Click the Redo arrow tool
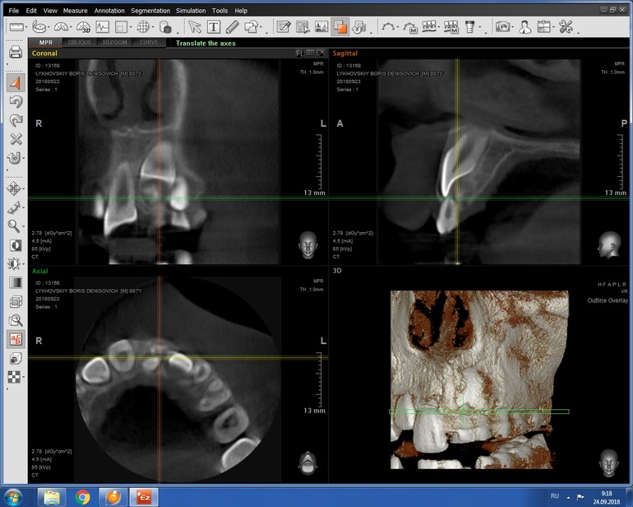633x507 pixels. click(x=15, y=120)
